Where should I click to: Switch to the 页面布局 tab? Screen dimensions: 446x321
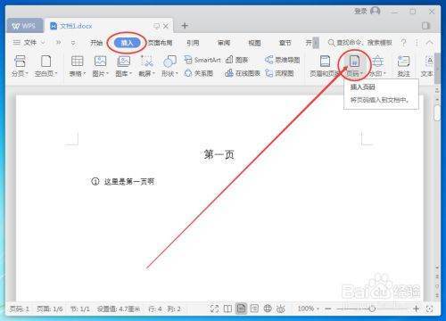(160, 43)
